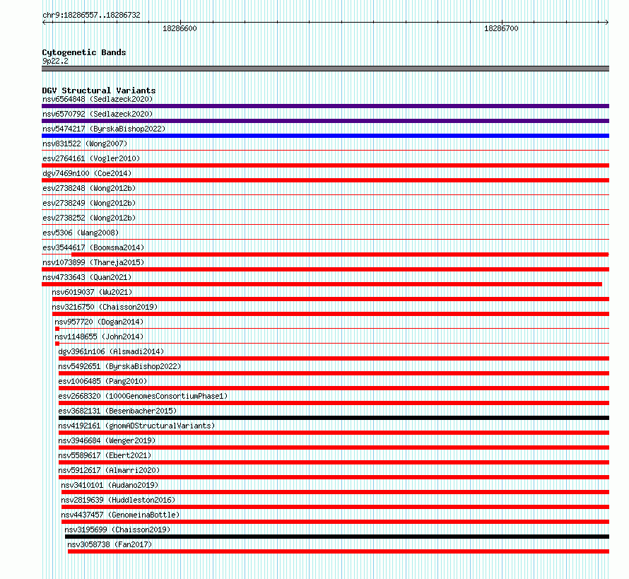Click nsv4192161 (gnomADStructuralVariants) label

pos(136,426)
